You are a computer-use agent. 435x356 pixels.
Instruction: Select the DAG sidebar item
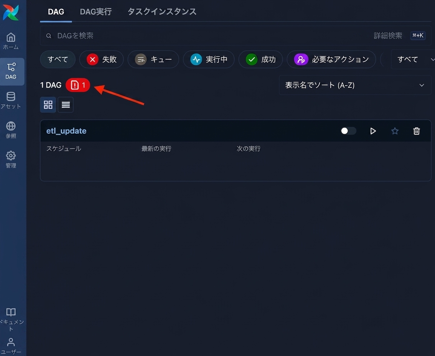[x=11, y=71]
